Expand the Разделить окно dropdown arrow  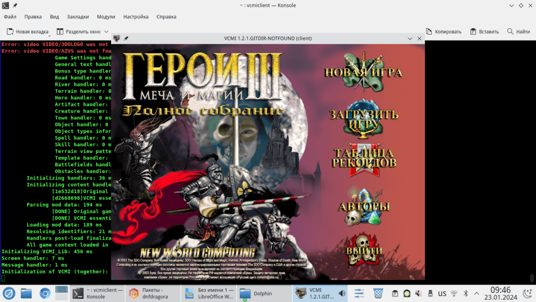coord(106,31)
